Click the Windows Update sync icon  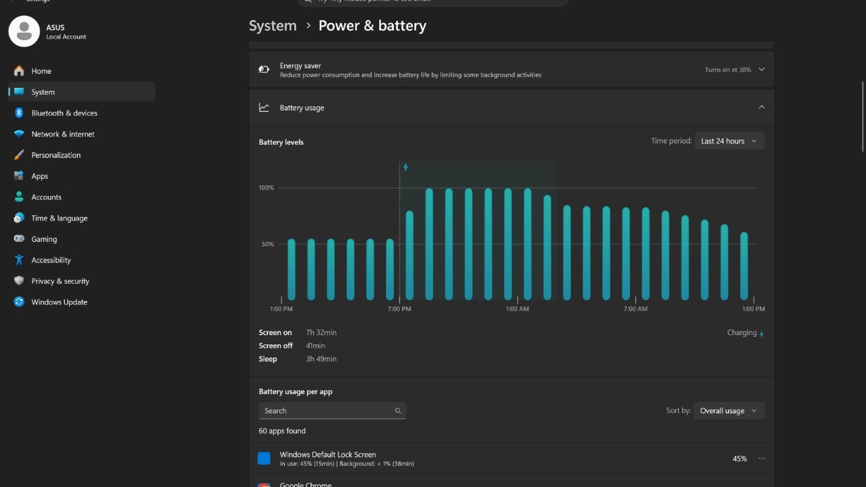[19, 302]
